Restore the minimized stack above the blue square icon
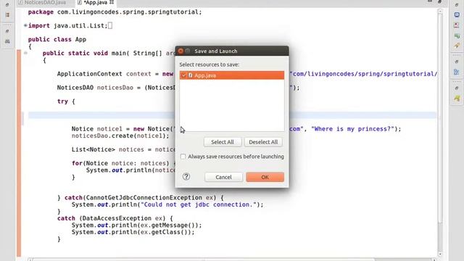The height and width of the screenshot is (261, 464). pyautogui.click(x=457, y=5)
